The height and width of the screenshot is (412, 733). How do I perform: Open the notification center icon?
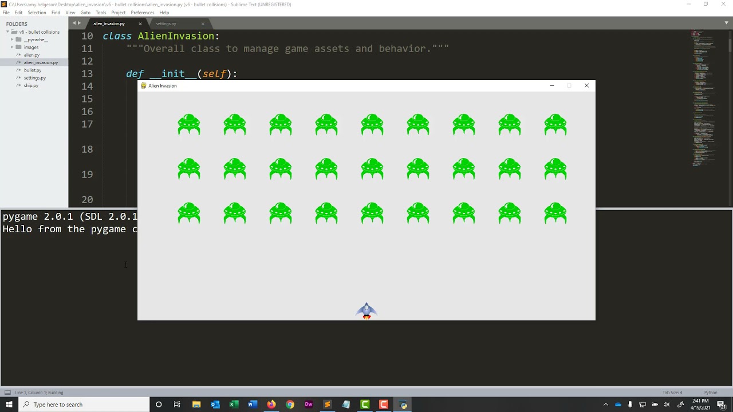click(722, 405)
